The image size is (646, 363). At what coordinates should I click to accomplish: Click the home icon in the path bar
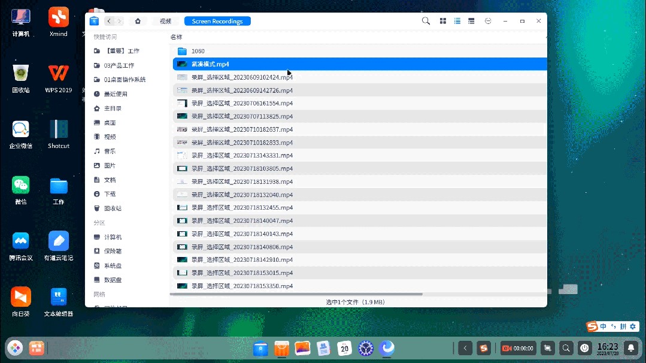(138, 21)
